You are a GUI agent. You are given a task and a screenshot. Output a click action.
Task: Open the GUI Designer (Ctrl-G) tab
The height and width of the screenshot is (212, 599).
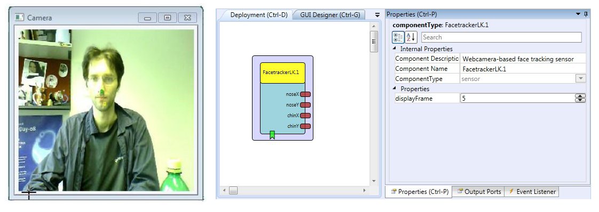click(x=330, y=15)
